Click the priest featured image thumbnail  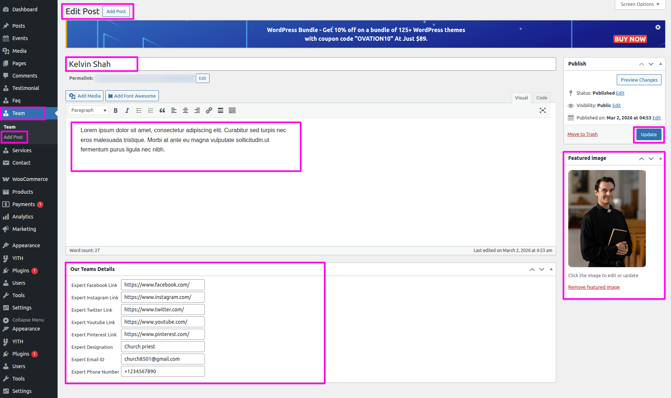(606, 218)
